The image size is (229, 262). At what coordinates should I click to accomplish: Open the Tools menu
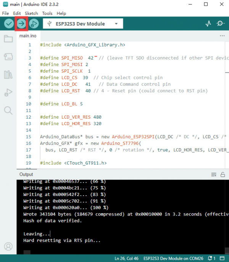[x=47, y=13]
